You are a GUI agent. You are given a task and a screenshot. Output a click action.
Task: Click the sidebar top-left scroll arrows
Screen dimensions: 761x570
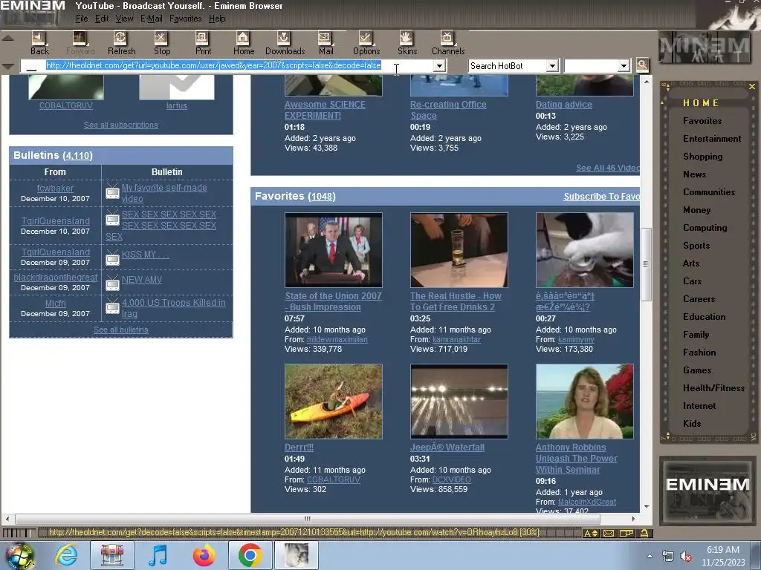pos(667,87)
